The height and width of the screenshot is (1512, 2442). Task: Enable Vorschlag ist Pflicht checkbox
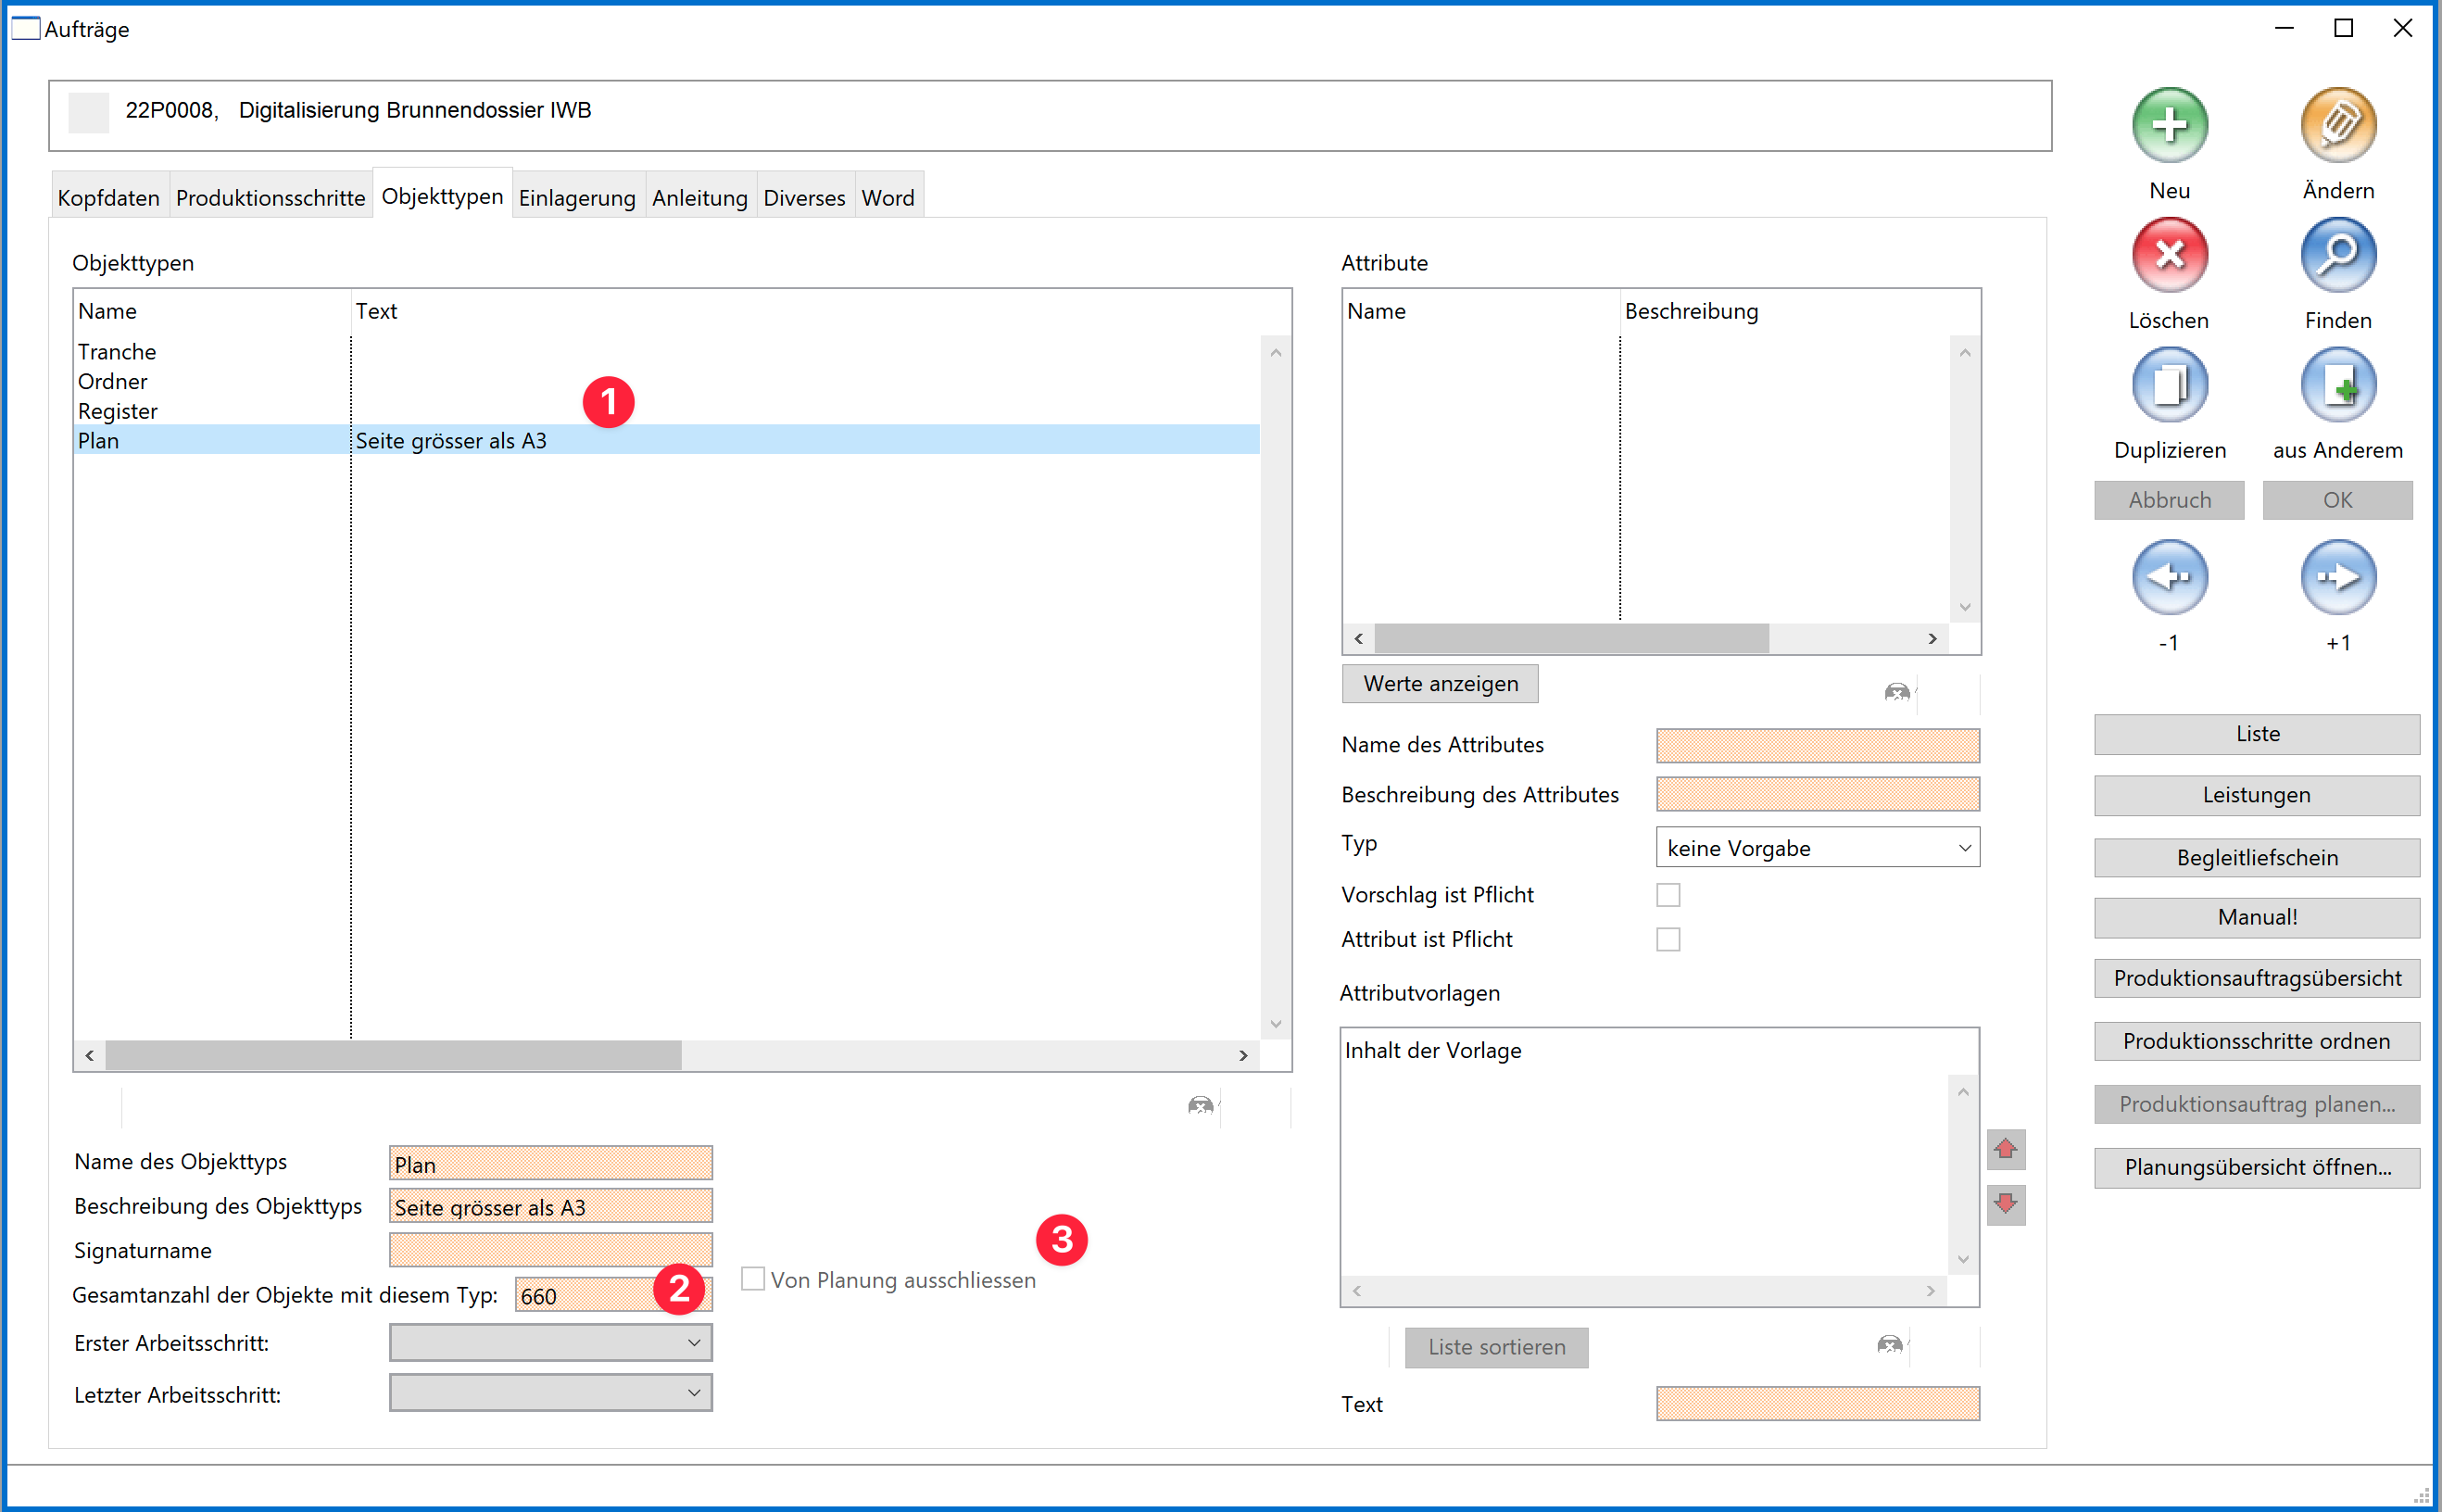pos(1667,895)
